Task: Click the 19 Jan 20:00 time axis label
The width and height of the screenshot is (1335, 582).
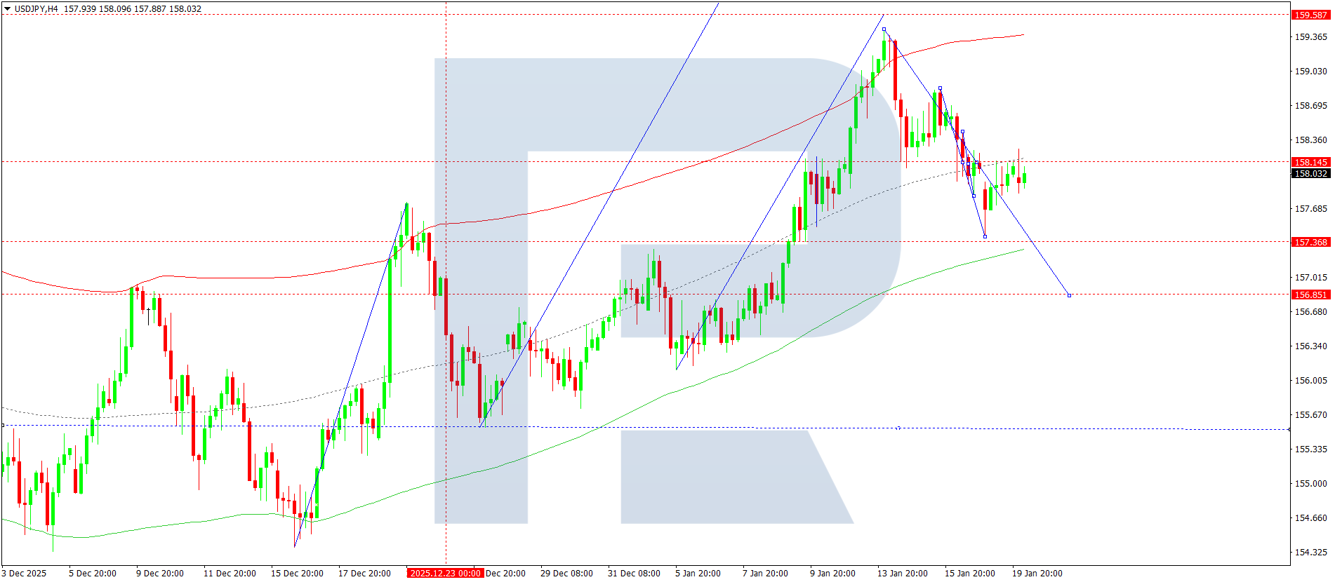Action: (1037, 574)
